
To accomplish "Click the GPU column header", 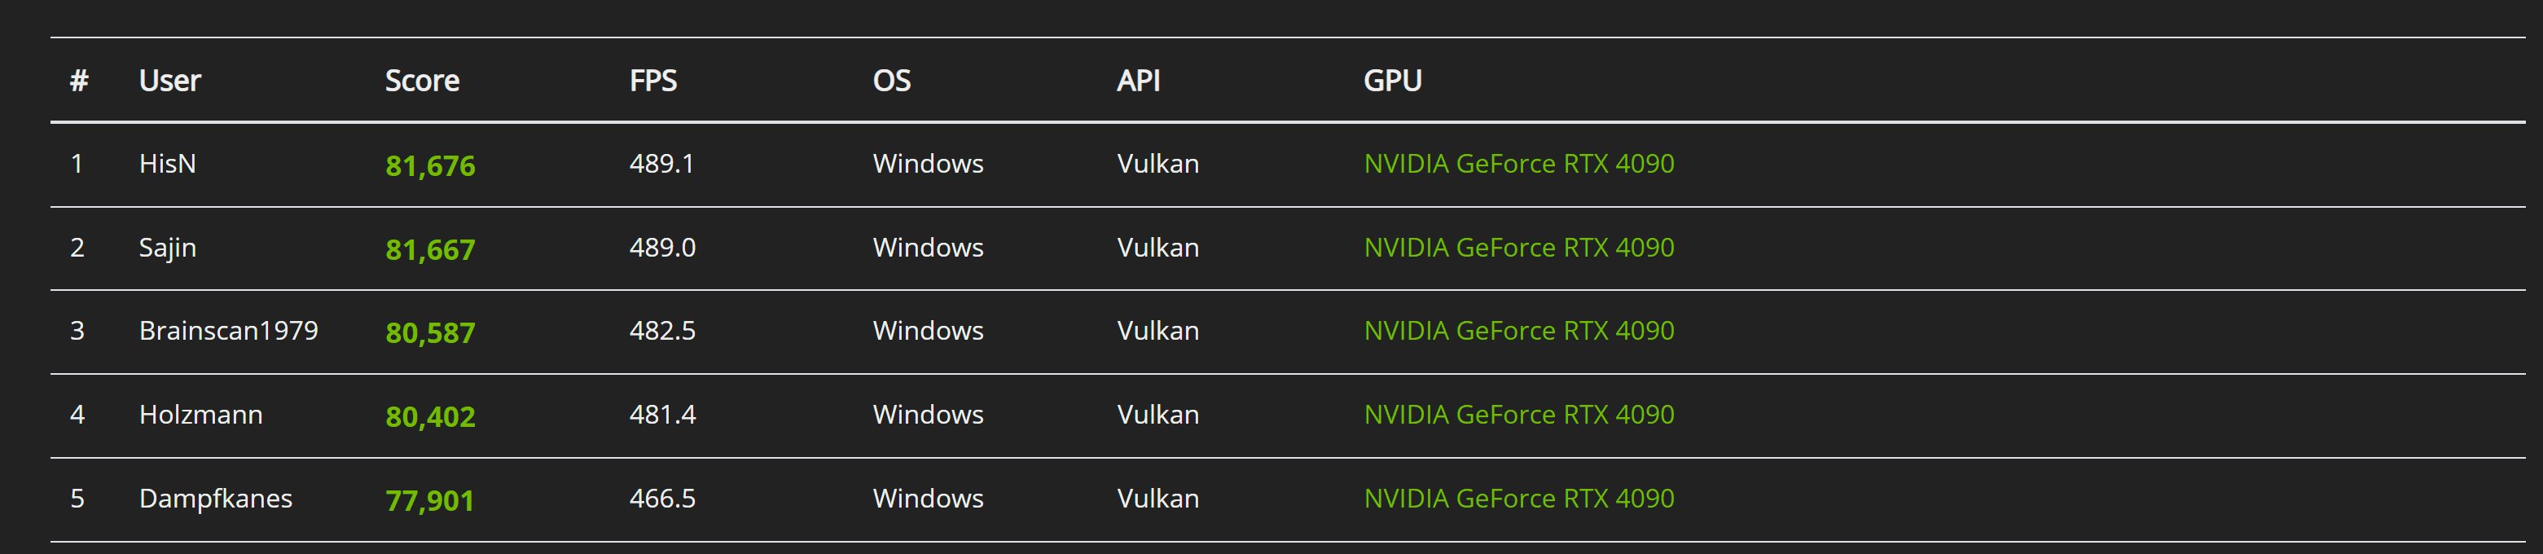I will [x=1392, y=81].
